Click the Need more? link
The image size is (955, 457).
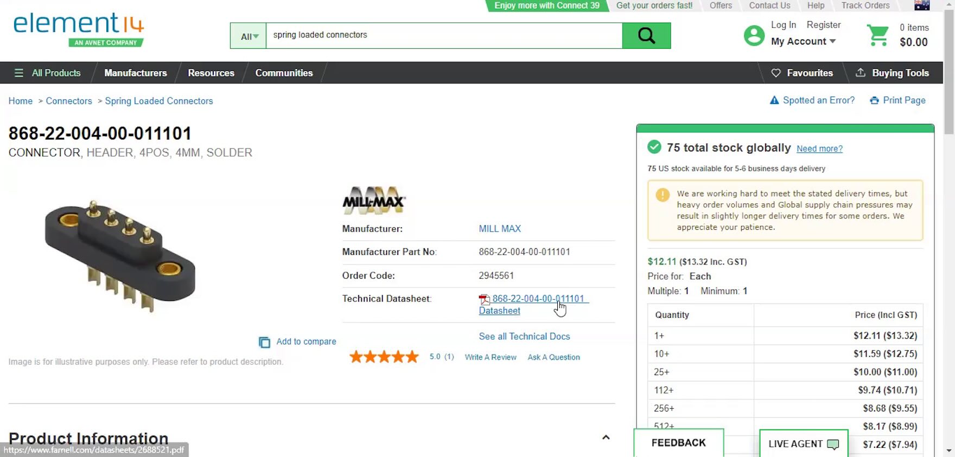819,149
